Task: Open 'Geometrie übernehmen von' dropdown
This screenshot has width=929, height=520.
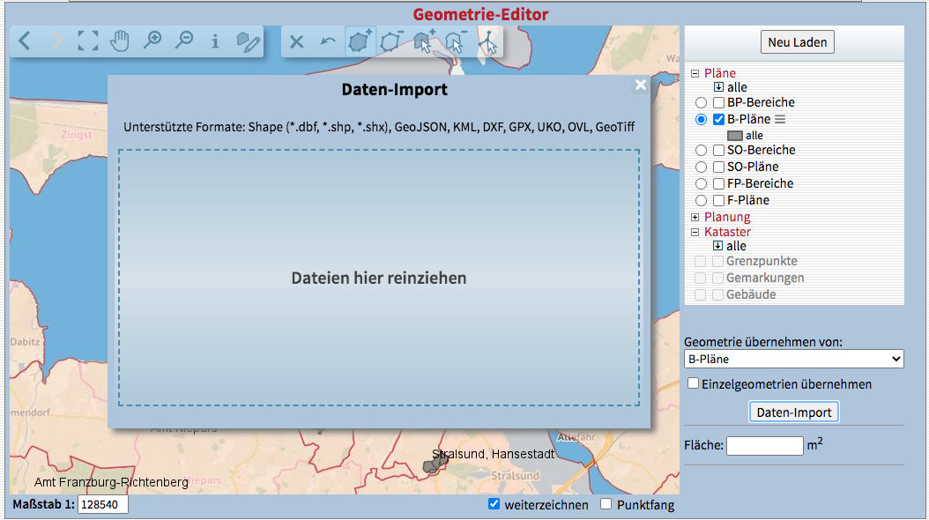Action: pyautogui.click(x=793, y=359)
